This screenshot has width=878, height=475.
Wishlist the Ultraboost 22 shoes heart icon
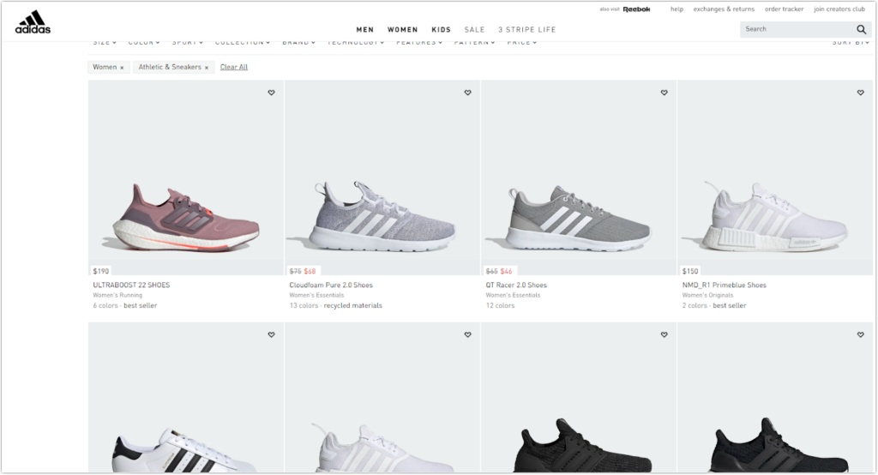[x=271, y=93]
